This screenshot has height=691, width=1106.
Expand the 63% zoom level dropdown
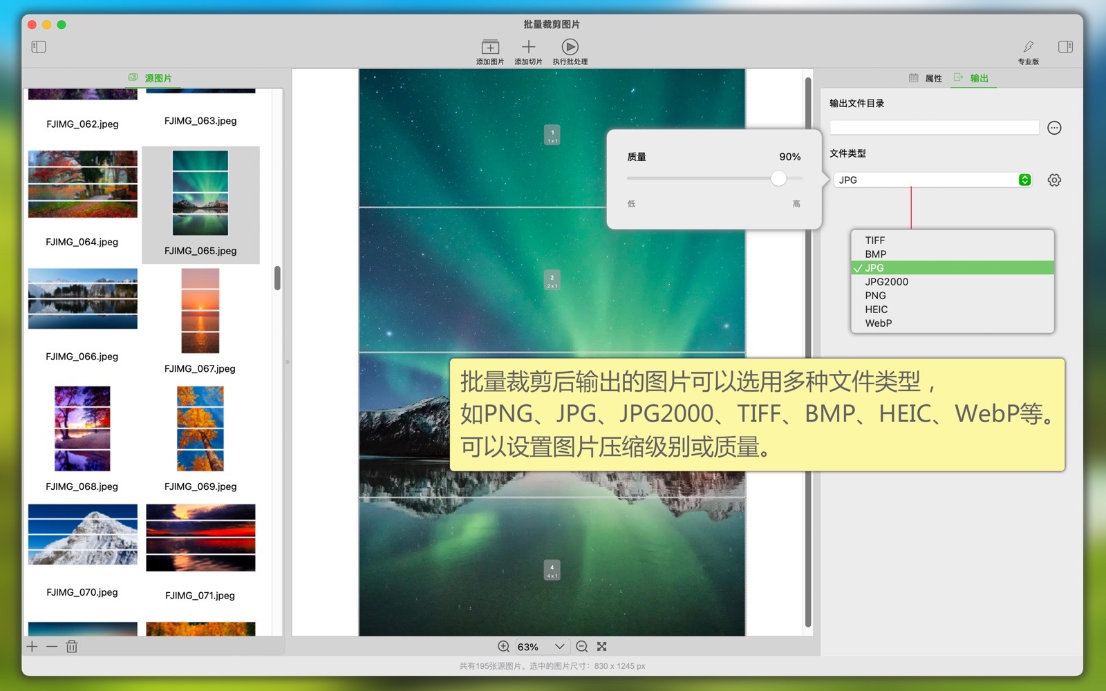tap(559, 647)
